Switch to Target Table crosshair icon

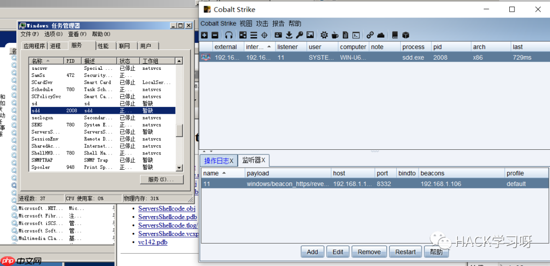tap(264, 35)
